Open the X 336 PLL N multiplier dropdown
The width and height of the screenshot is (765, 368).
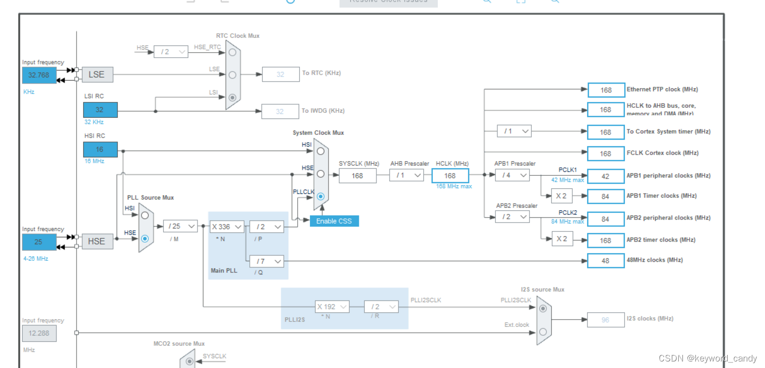(227, 227)
